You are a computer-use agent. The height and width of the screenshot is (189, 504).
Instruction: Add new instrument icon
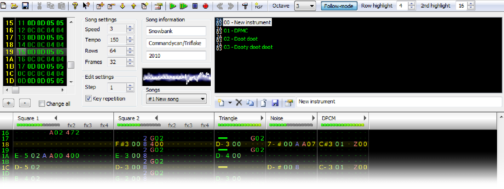click(221, 103)
